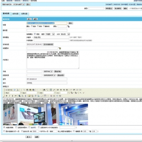
Task: Insert a hyperlink with the globe icon
Action: pyautogui.click(x=19, y=96)
